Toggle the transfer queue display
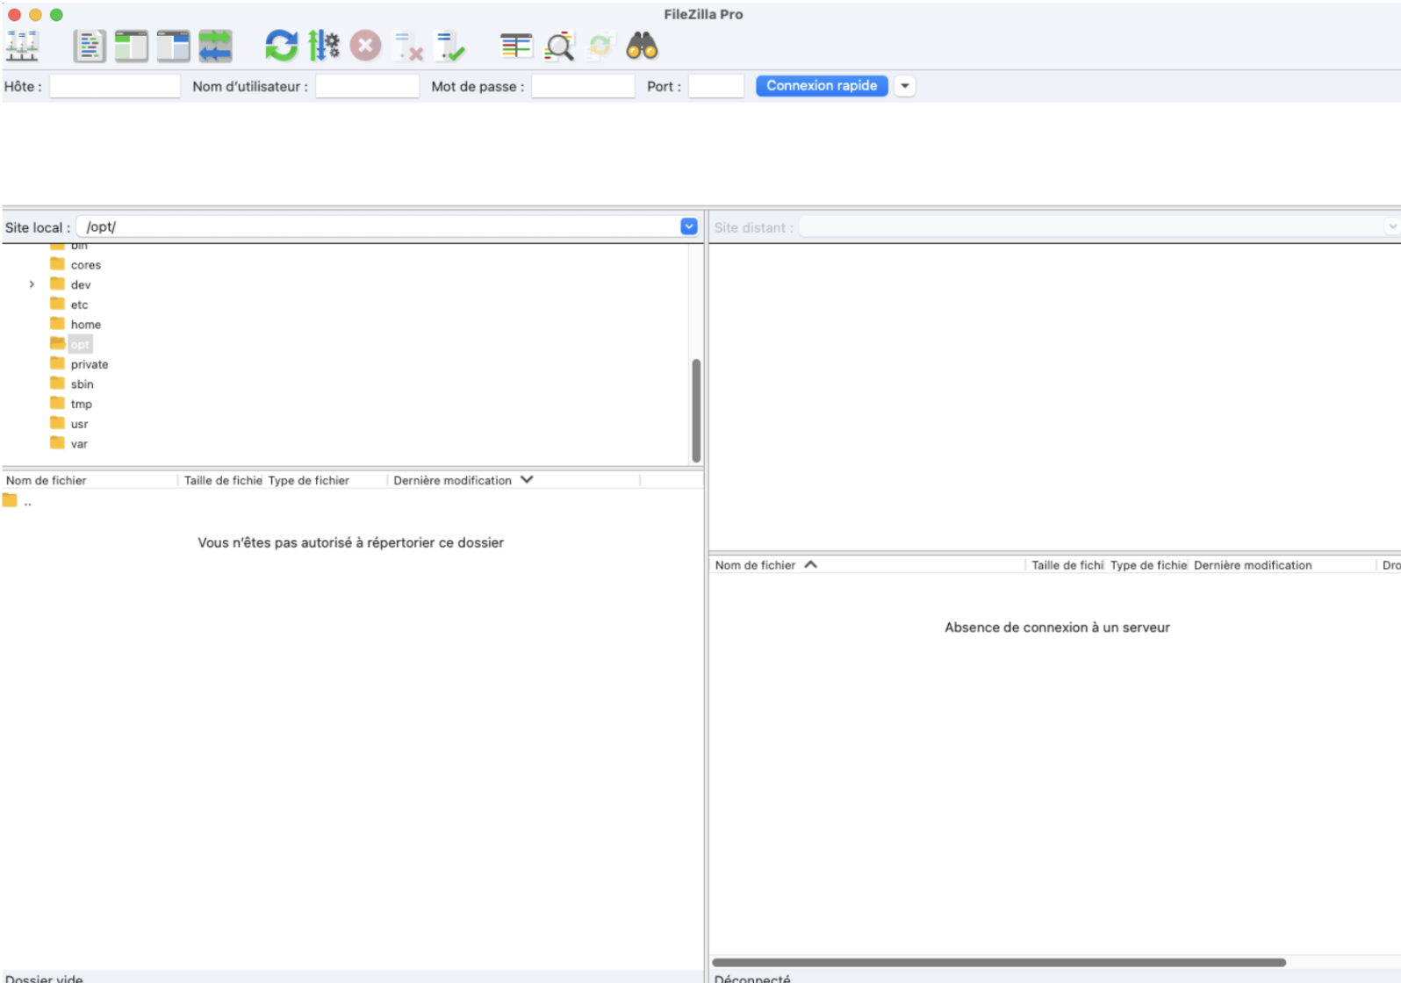 216,46
